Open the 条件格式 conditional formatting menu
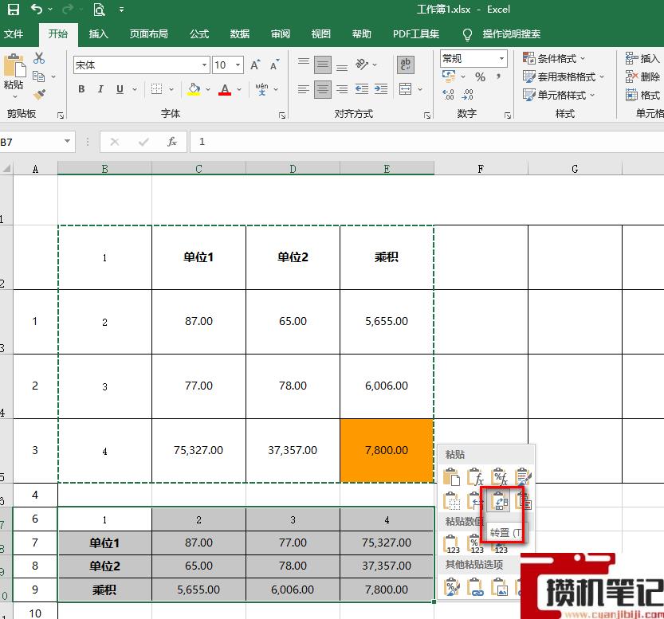Viewport: 664px width, 619px height. (x=554, y=58)
